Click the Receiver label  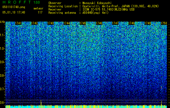point(55,9)
